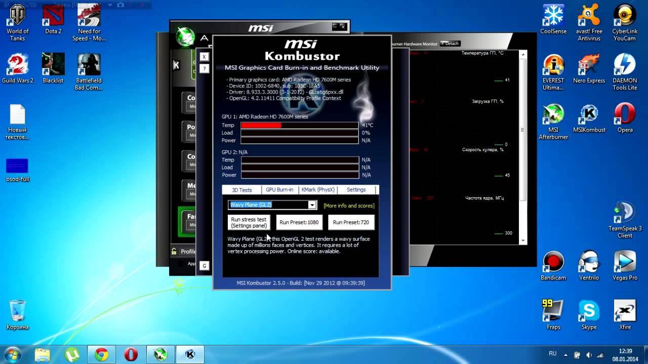Launch Fraps desktop shortcut
The width and height of the screenshot is (648, 364).
point(553,315)
